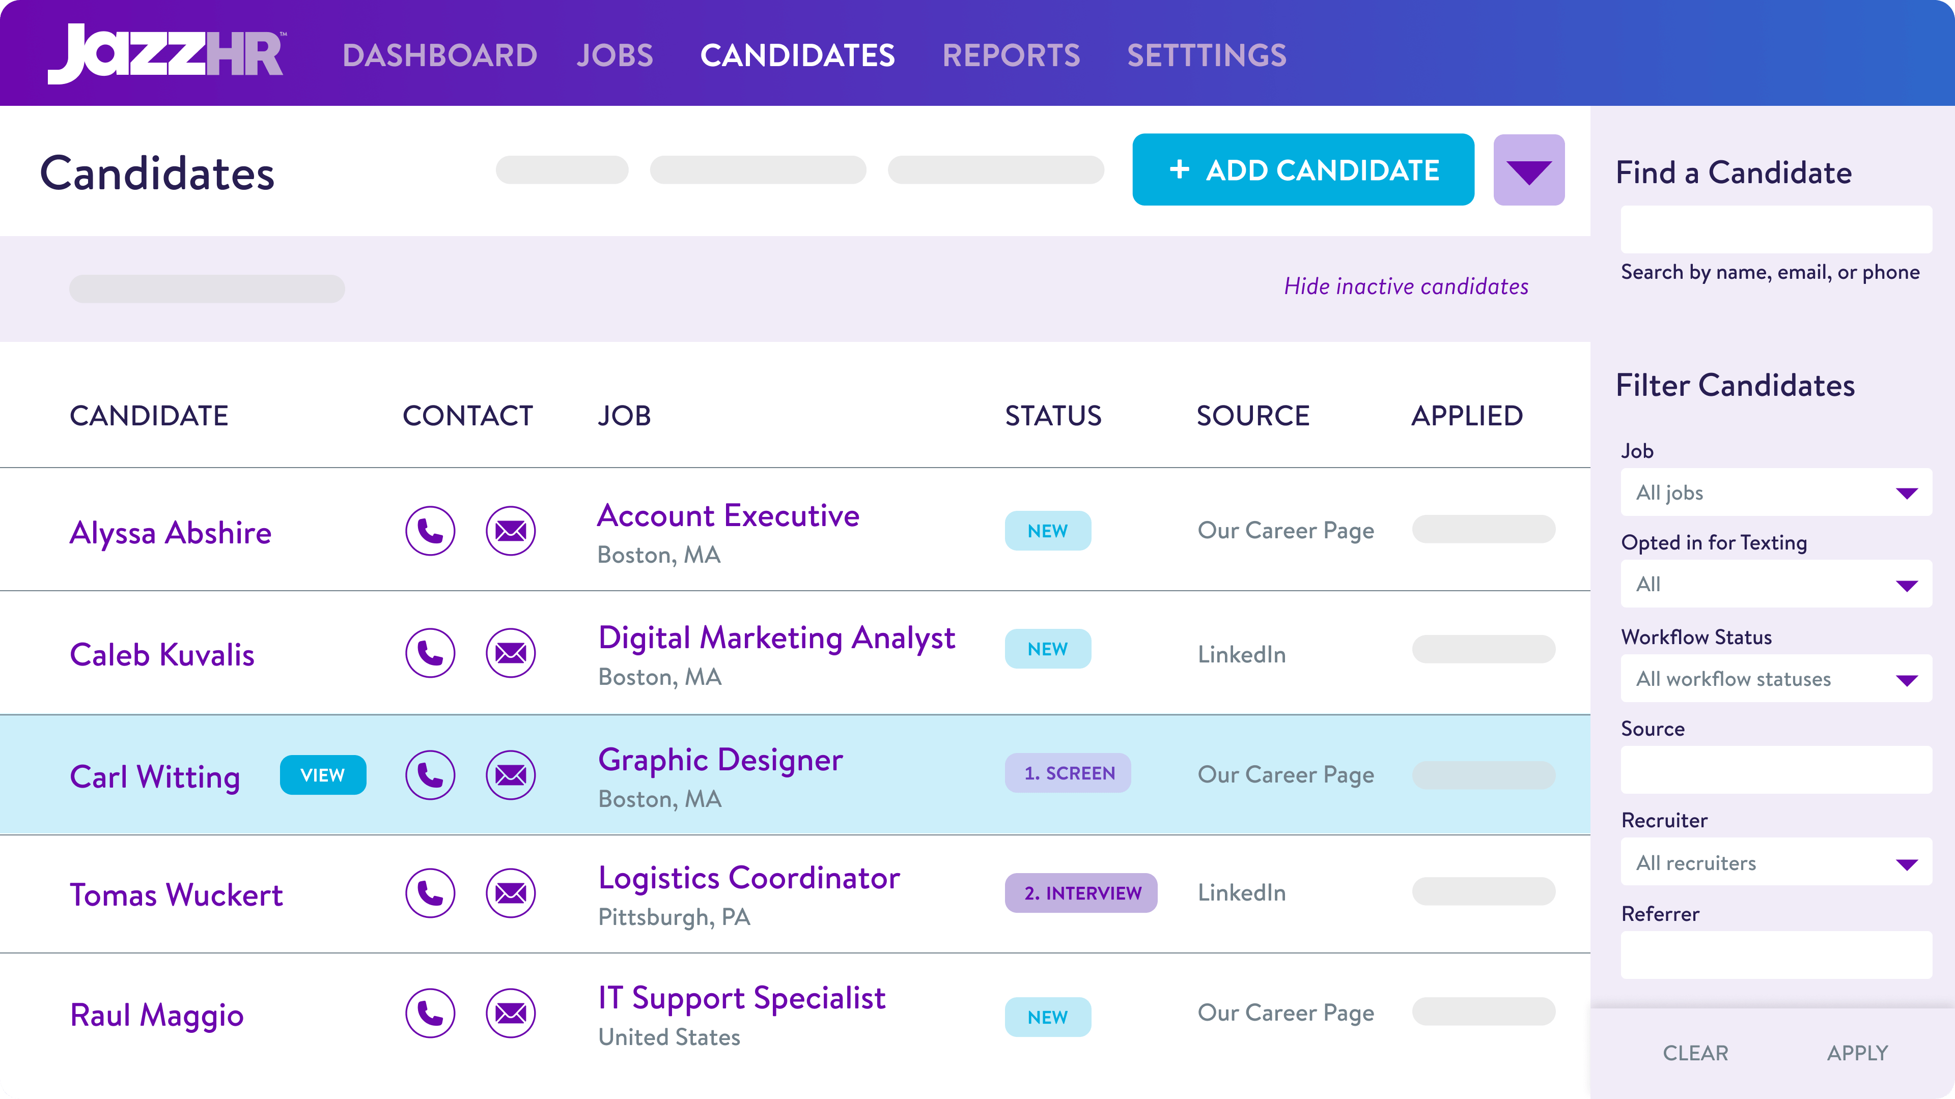Click the JazzHR logo

[x=166, y=53]
